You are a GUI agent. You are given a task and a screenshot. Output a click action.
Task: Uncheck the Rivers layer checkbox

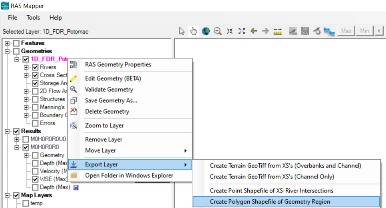[35, 67]
